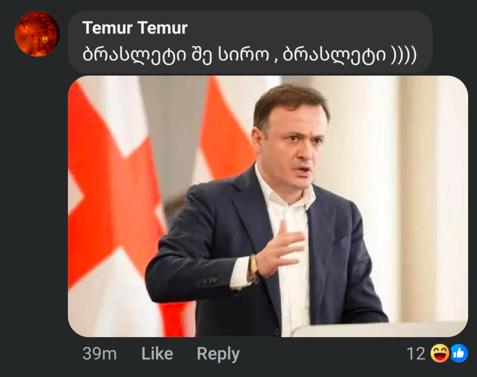477x377 pixels.
Task: Reply to Temur Temur's comment
Action: [x=218, y=354]
